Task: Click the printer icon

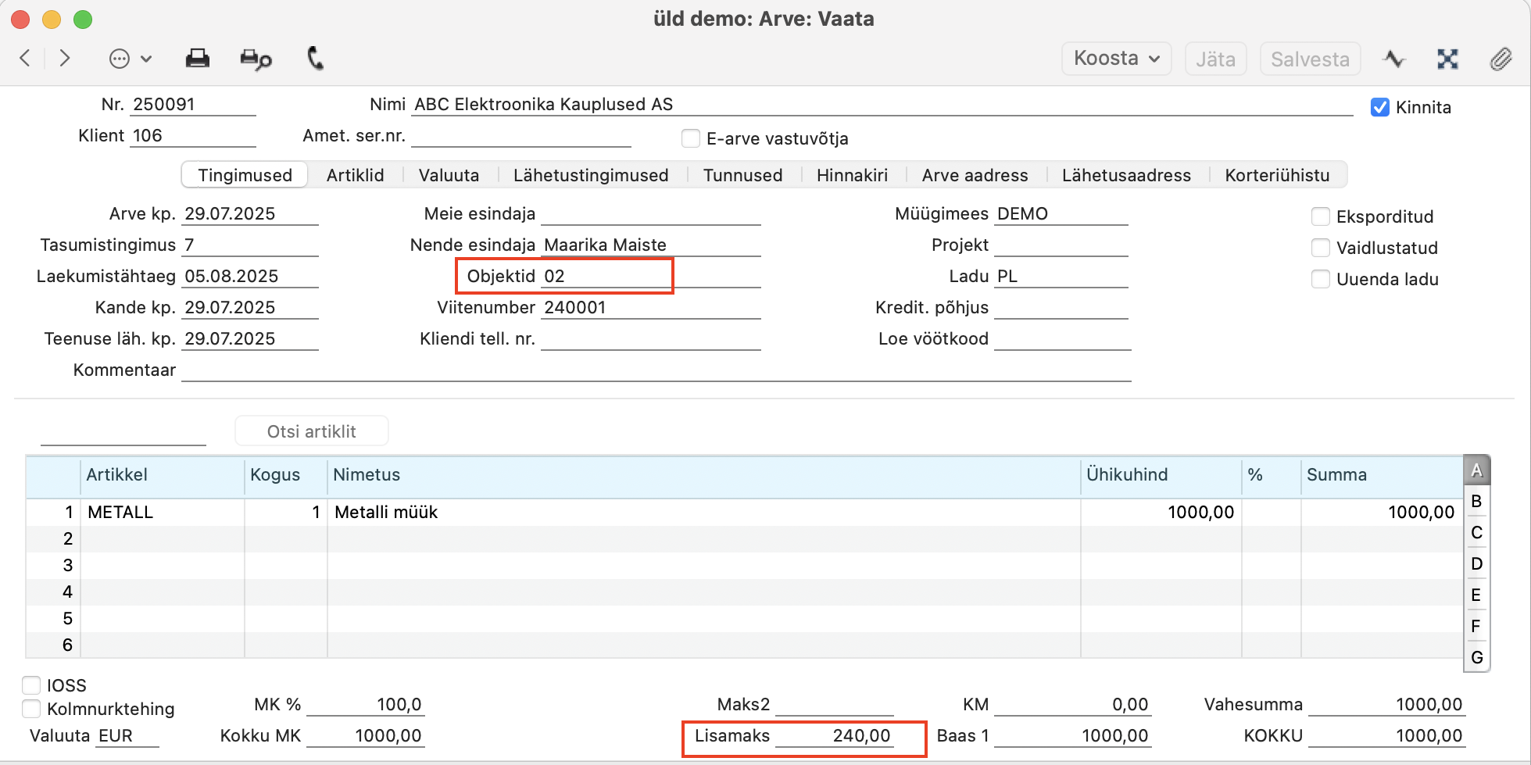Action: 197,59
